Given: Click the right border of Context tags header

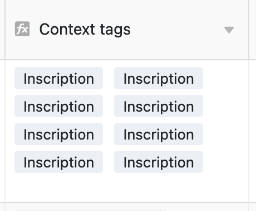Looking at the screenshot, I should [x=249, y=30].
